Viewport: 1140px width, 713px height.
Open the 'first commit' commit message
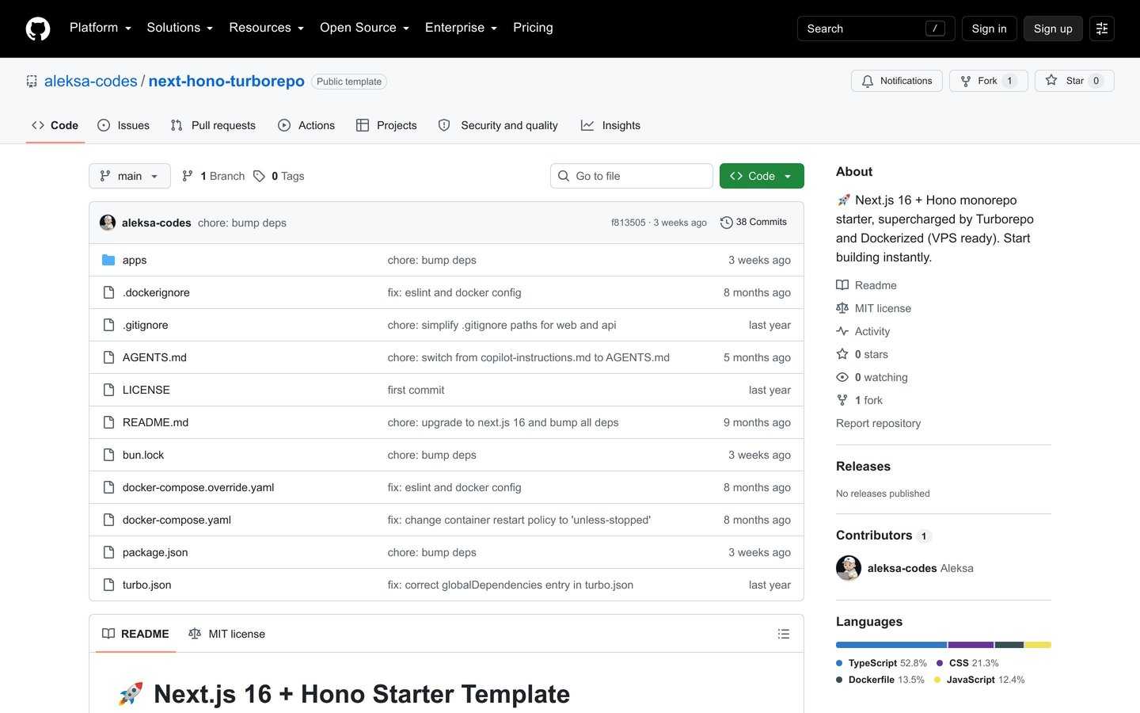[416, 390]
